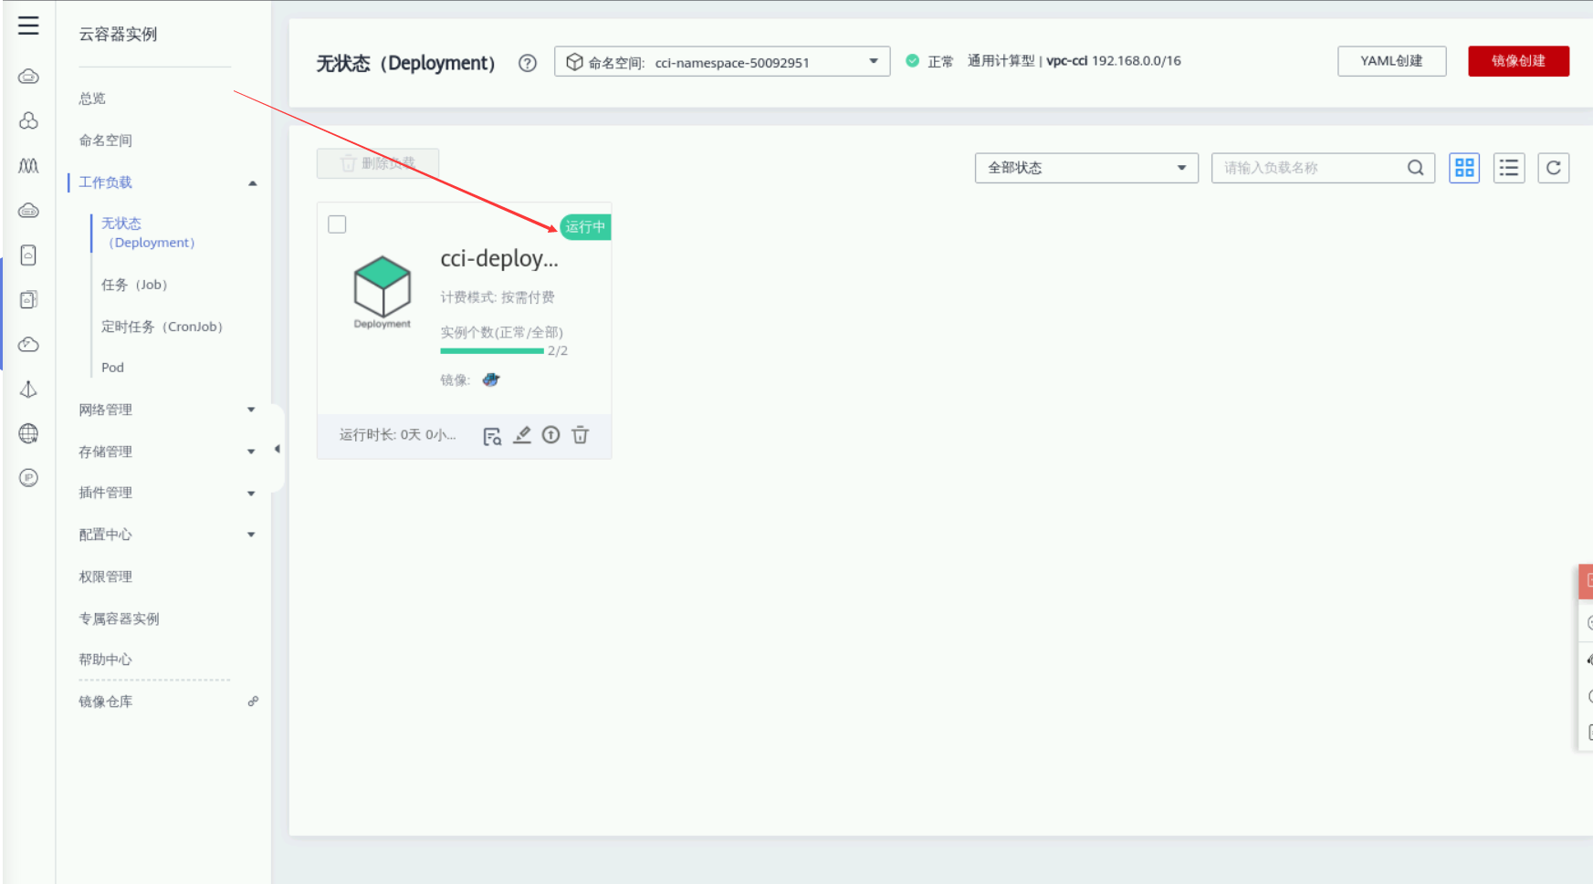1593x884 pixels.
Task: Click the 2/2 instance count value
Action: point(558,351)
